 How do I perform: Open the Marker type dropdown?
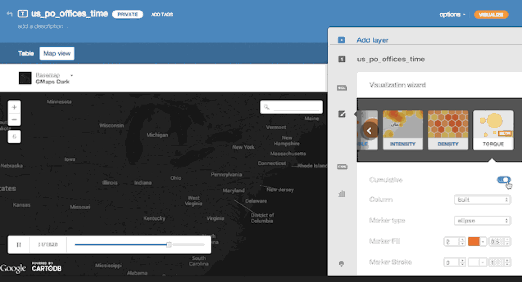point(482,221)
